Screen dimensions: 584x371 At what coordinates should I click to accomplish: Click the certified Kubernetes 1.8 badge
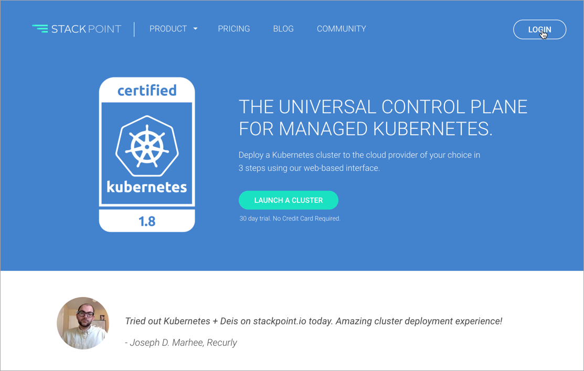pyautogui.click(x=147, y=155)
